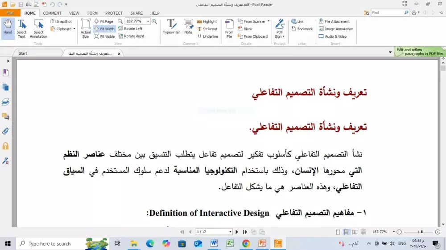Activate the Select Text tool

[x=21, y=28]
